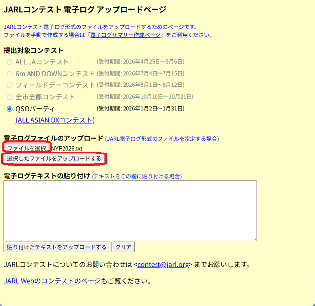Click the period text 2026年7月4日～7月15日

pyautogui.click(x=152, y=74)
